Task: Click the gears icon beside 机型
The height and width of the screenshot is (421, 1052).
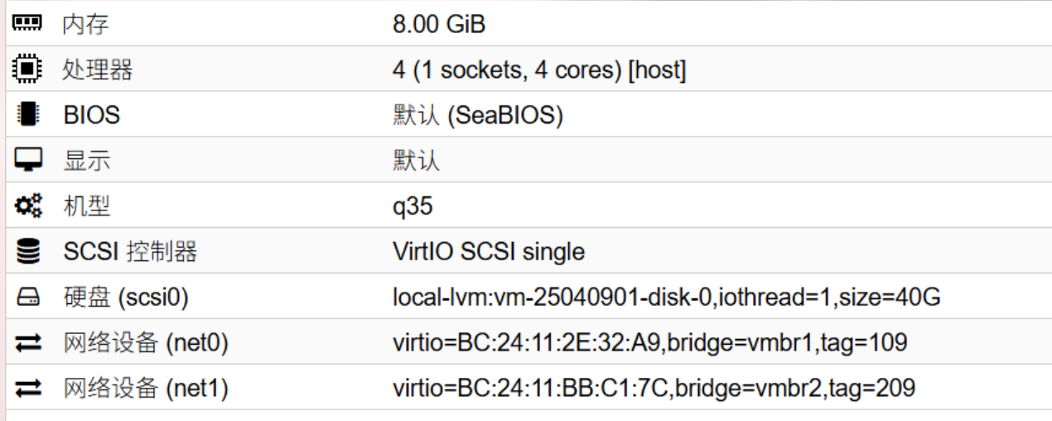Action: coord(28,206)
